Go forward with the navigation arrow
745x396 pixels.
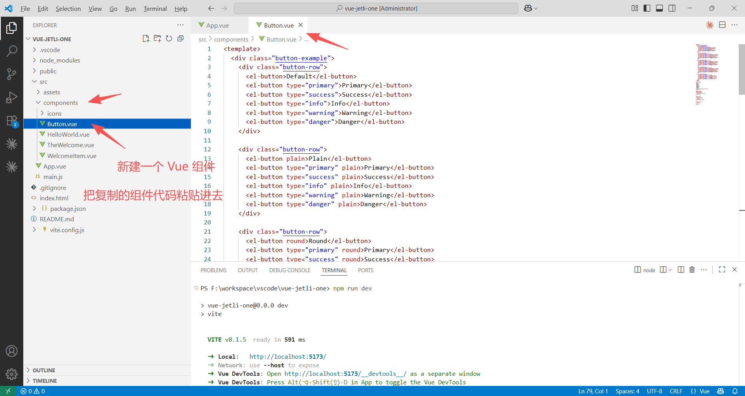pos(224,8)
